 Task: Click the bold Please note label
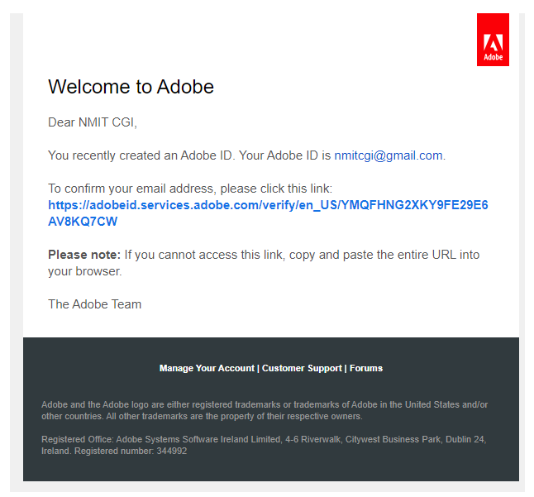point(84,255)
